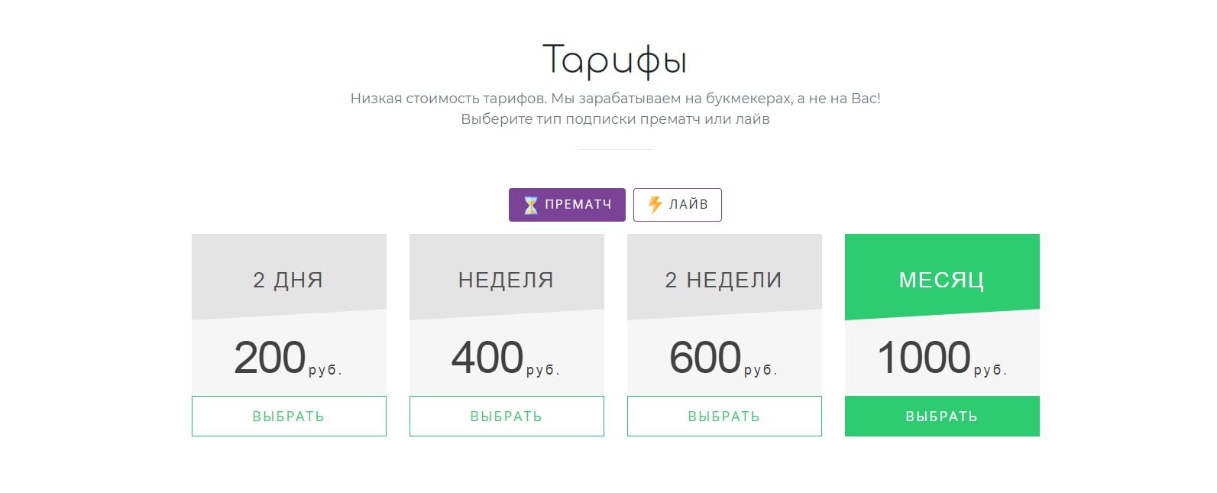Image resolution: width=1217 pixels, height=493 pixels.
Task: Click the subtitle about low tariff cost
Action: tap(617, 98)
